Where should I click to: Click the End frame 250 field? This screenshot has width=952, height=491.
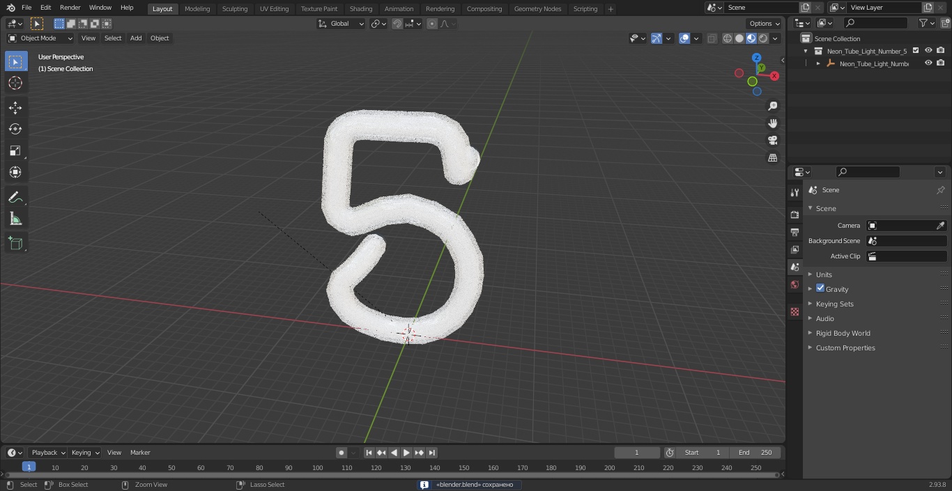(x=755, y=453)
